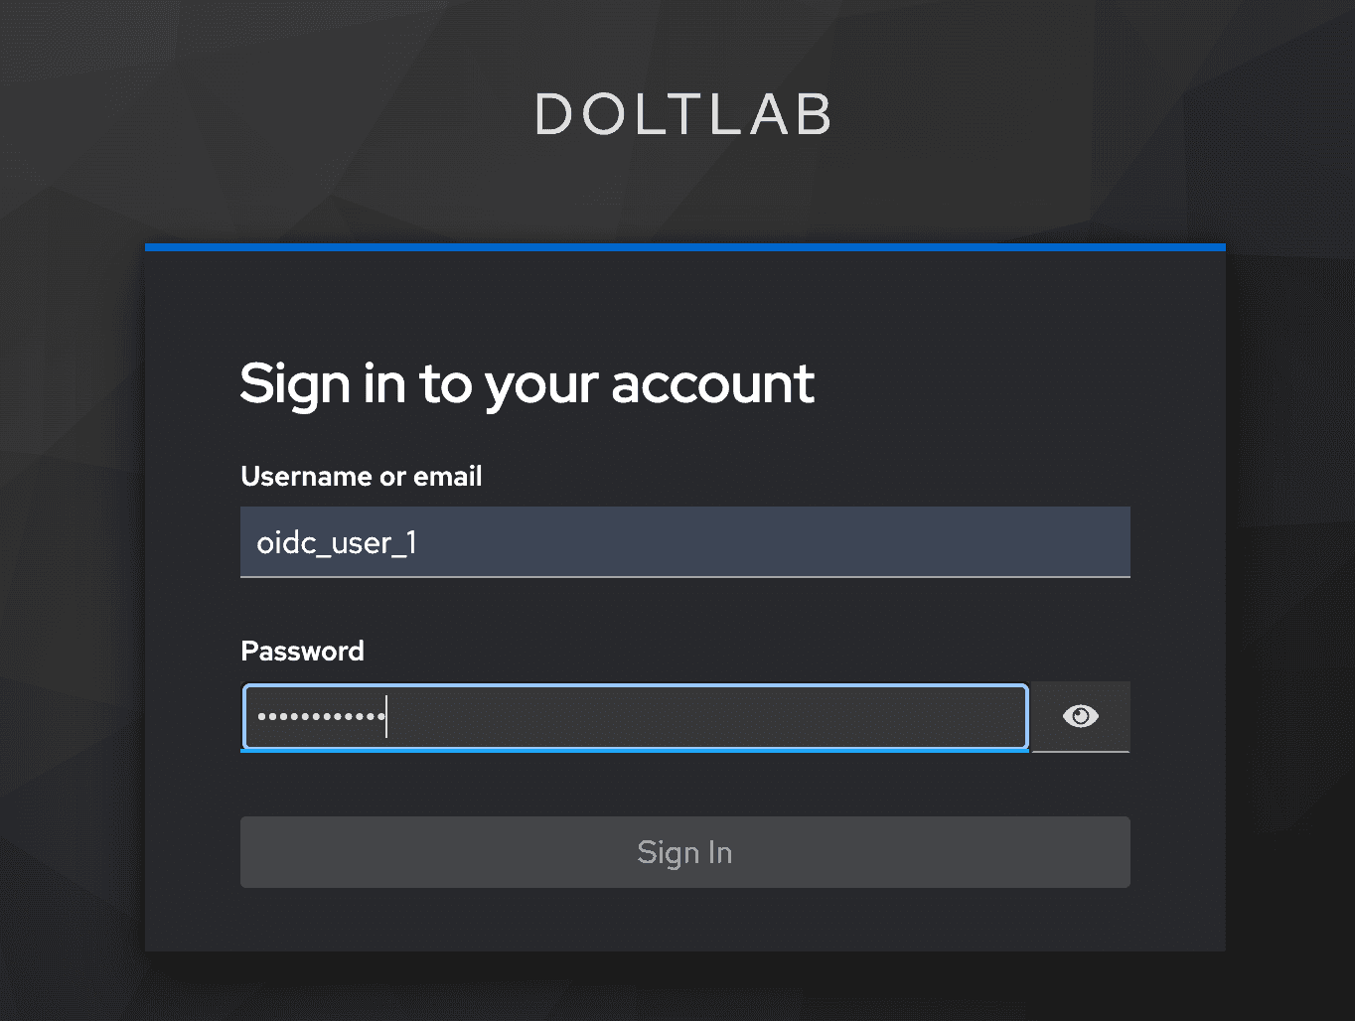Focus the Password input field
The height and width of the screenshot is (1021, 1355).
coord(635,716)
